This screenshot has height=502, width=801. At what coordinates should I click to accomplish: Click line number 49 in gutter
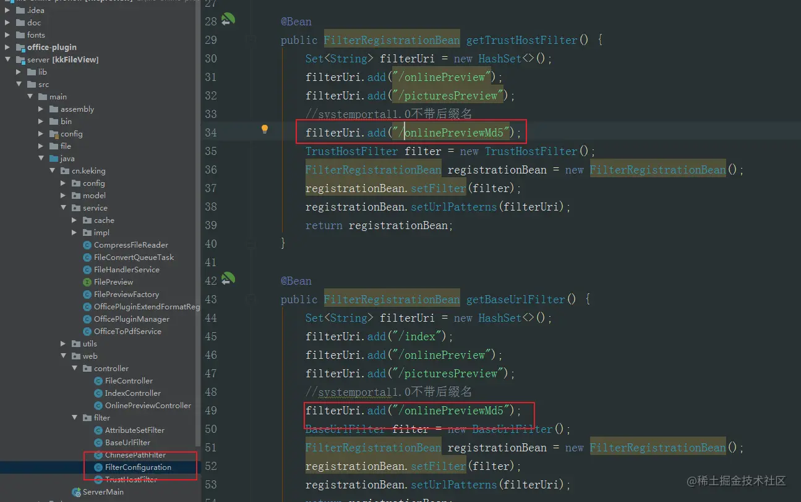pos(210,411)
